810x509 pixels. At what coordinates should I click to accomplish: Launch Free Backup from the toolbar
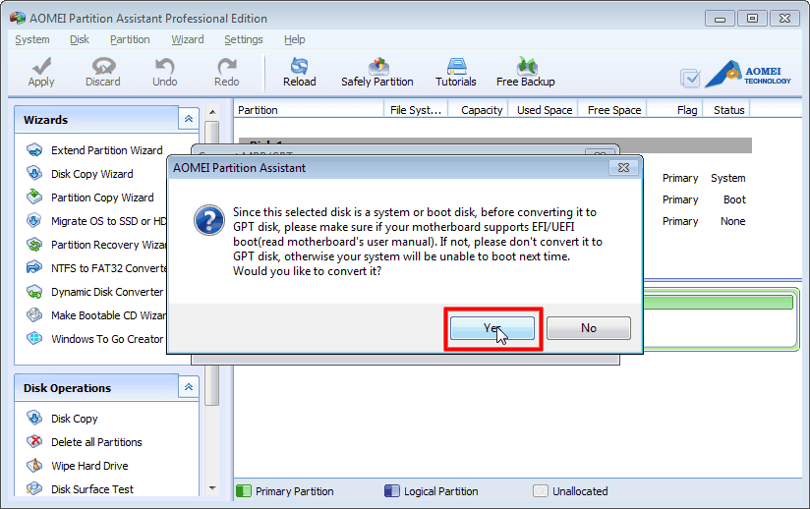(x=525, y=73)
